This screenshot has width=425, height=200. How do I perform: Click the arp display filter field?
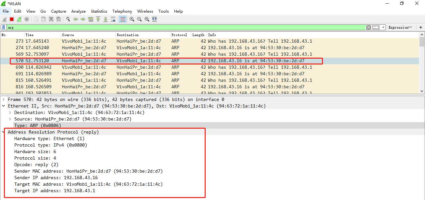186,27
